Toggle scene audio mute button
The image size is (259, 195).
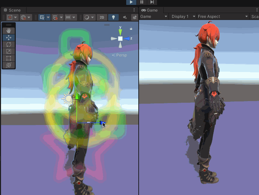pyautogui.click(x=125, y=17)
